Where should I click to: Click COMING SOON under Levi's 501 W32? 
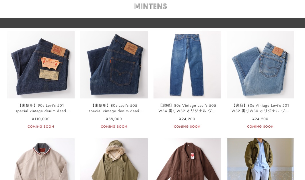click(x=260, y=126)
